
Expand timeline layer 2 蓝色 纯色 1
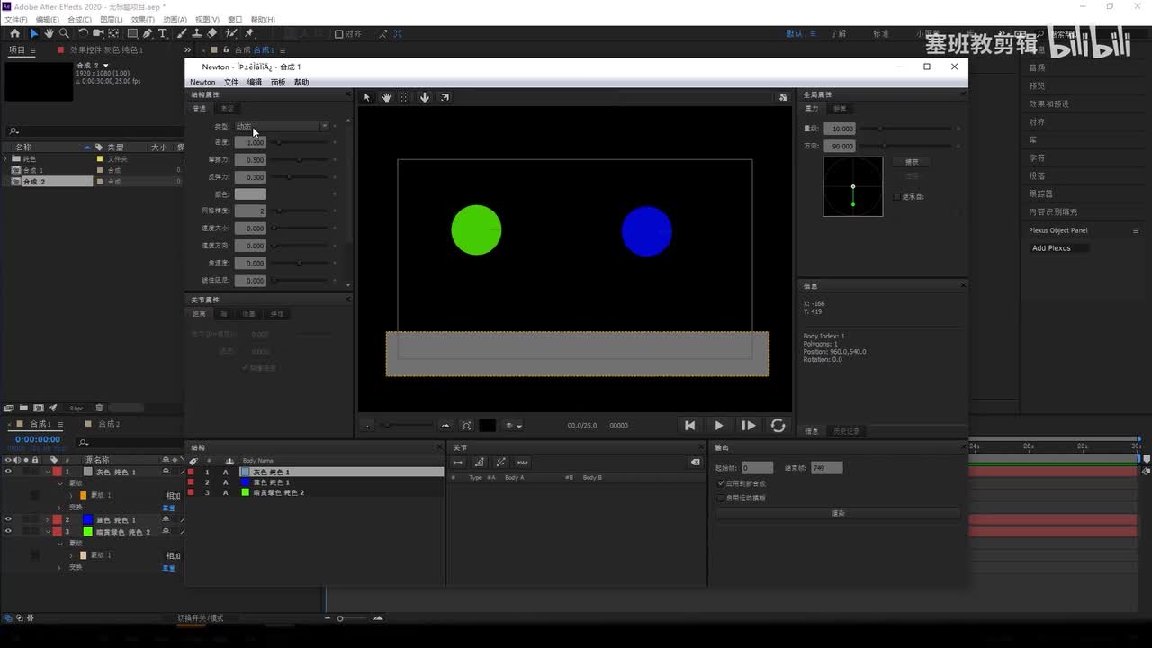[x=48, y=519]
